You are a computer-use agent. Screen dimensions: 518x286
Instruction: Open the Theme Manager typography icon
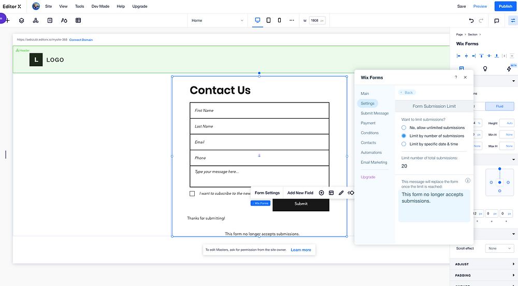pos(64,21)
